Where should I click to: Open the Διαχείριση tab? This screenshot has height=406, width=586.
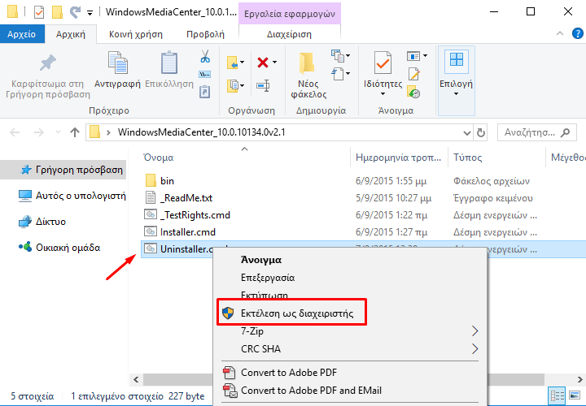click(289, 34)
